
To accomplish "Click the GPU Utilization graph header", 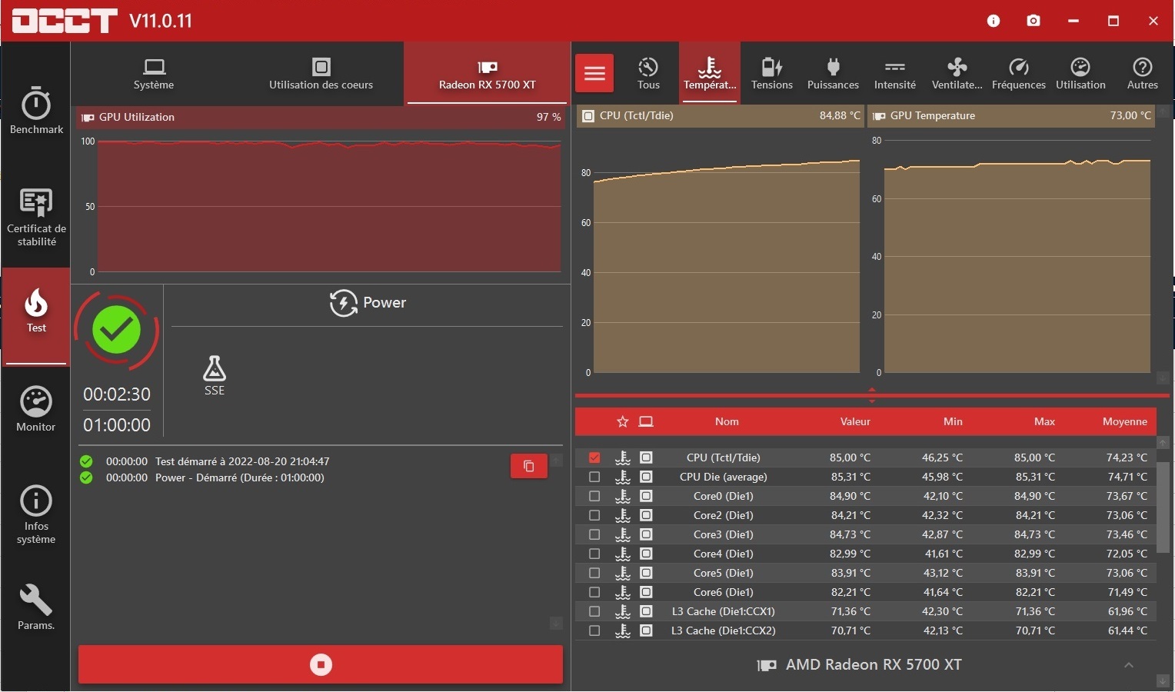I will coord(321,117).
